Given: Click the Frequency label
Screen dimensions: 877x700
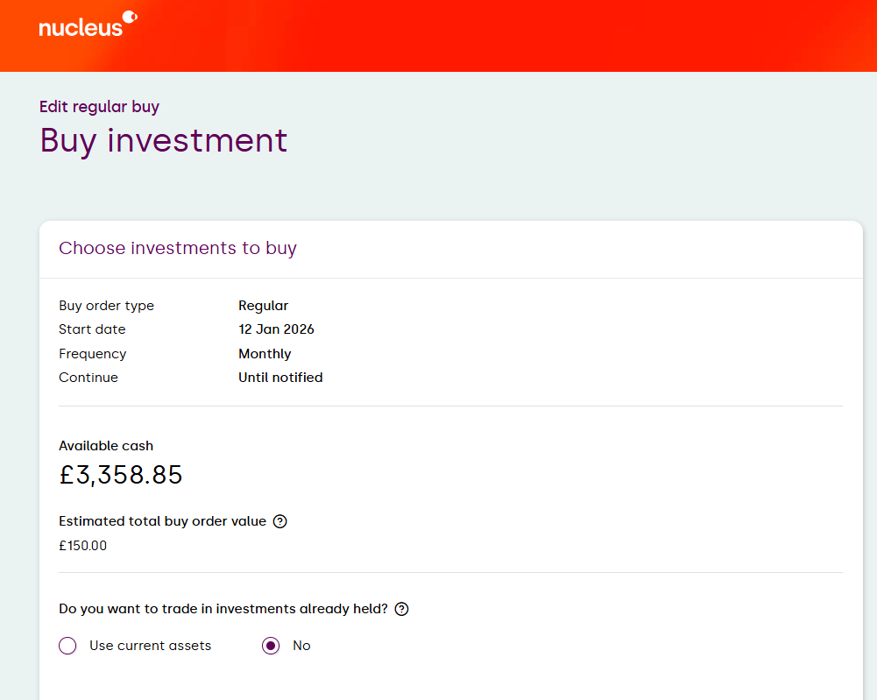Looking at the screenshot, I should pyautogui.click(x=92, y=354).
